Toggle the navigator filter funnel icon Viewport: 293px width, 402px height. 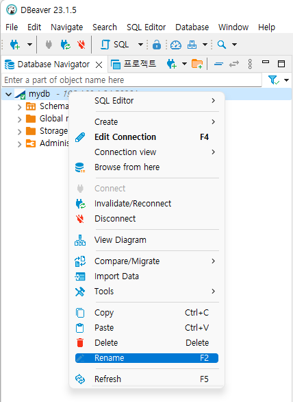tap(274, 80)
